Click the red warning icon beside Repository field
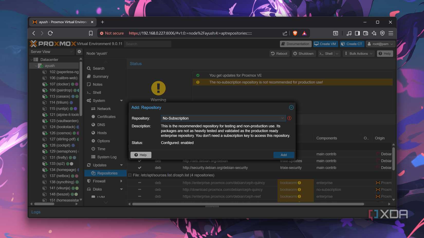The height and width of the screenshot is (238, 424). 289,118
